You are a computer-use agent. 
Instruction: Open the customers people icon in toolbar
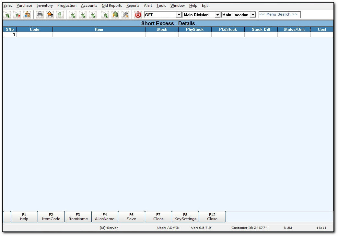coord(27,15)
